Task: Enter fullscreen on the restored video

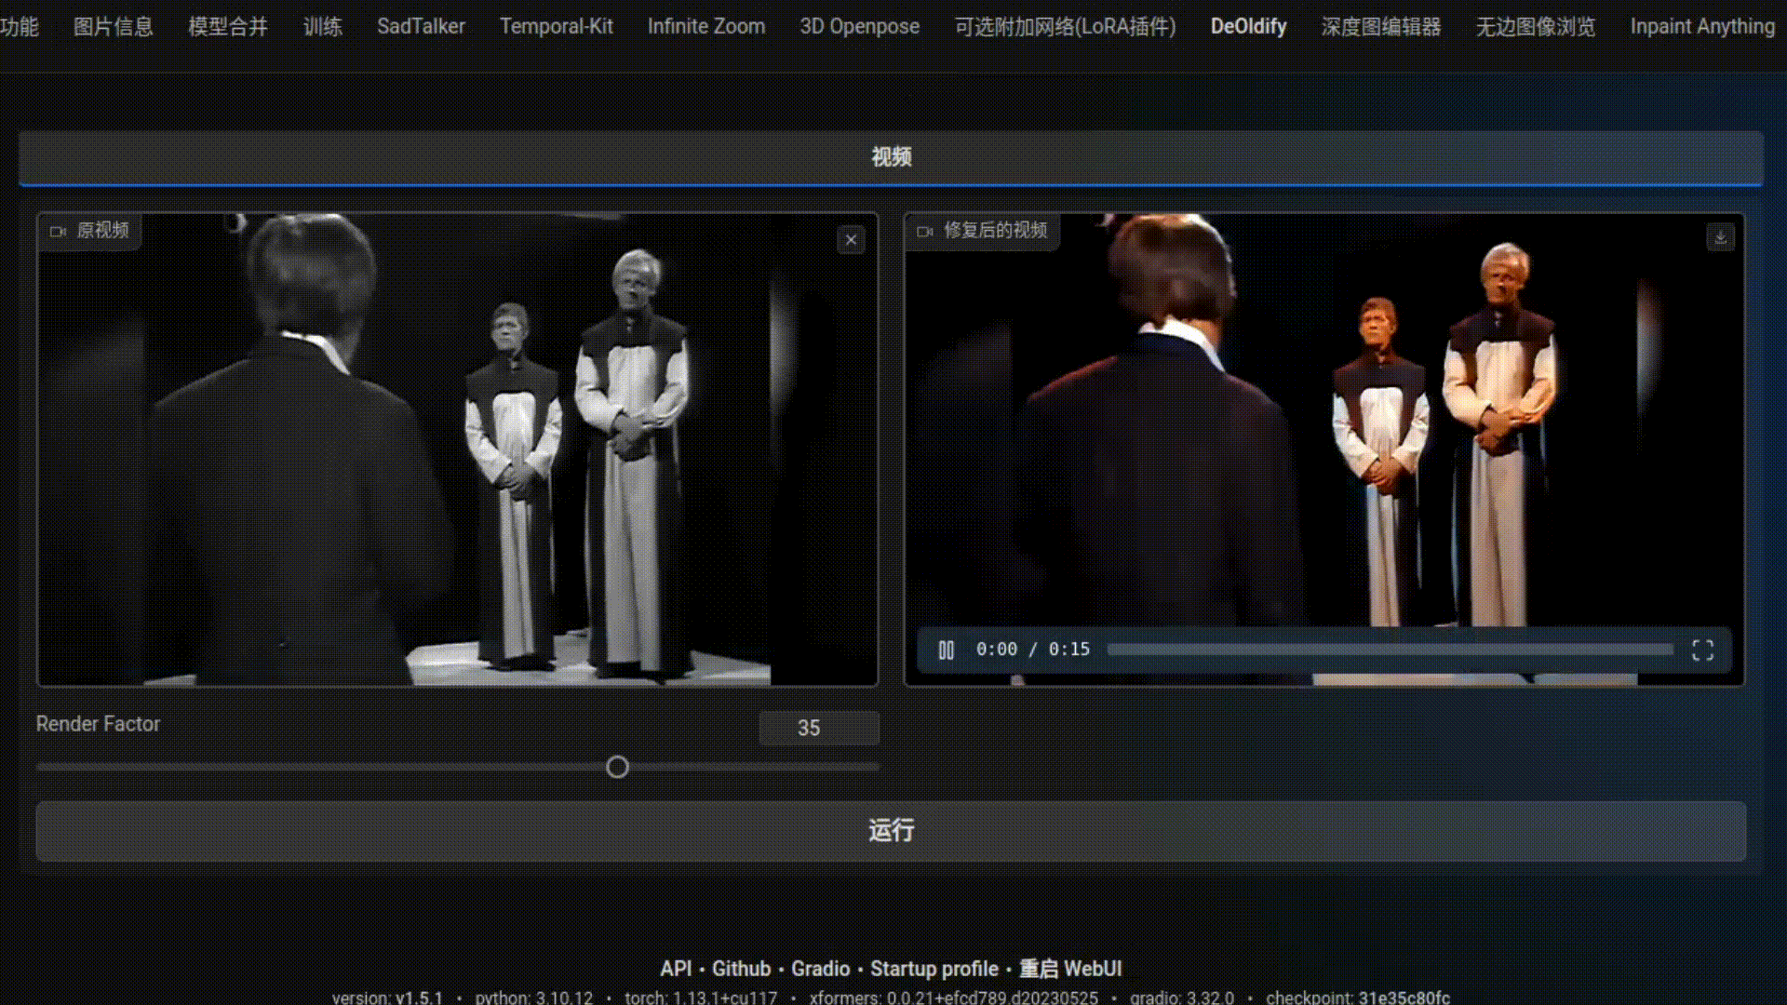Action: click(x=1704, y=650)
